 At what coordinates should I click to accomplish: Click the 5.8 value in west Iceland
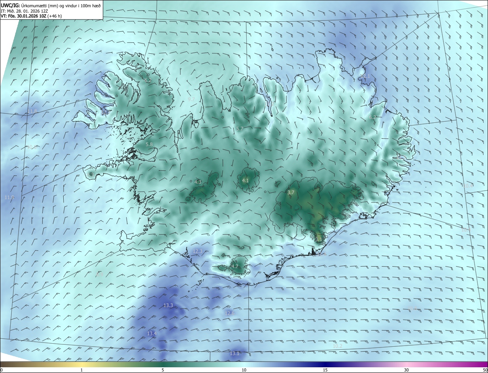[149, 145]
